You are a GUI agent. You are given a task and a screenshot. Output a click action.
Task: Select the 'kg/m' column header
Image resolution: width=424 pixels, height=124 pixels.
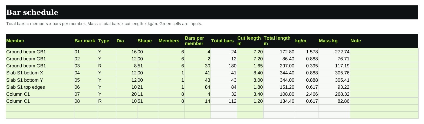point(307,41)
